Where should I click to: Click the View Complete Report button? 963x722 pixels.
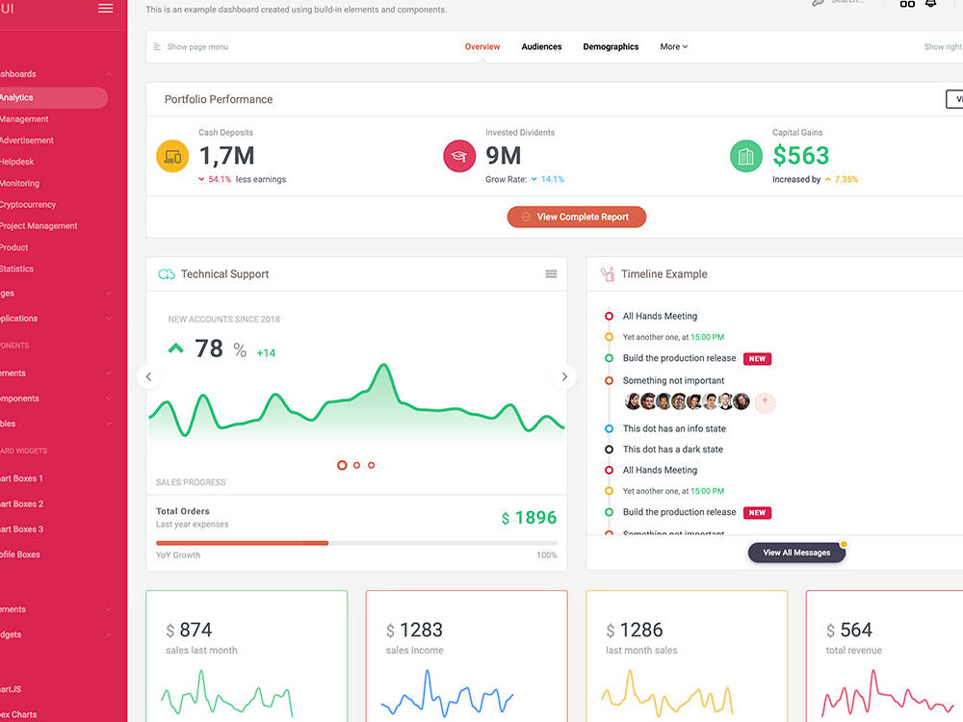pyautogui.click(x=576, y=217)
